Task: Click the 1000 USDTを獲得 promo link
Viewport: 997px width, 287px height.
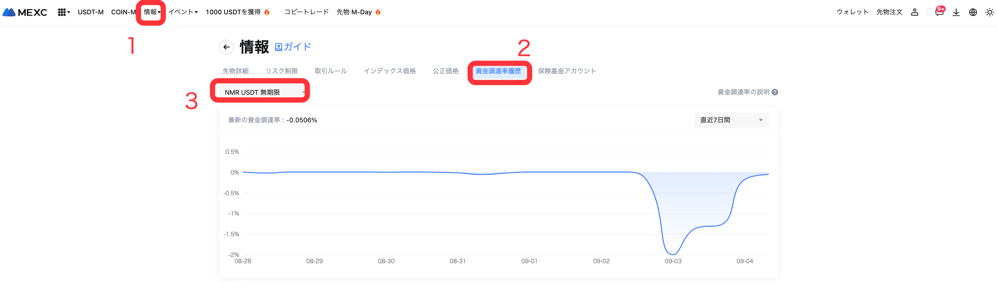Action: click(x=237, y=12)
